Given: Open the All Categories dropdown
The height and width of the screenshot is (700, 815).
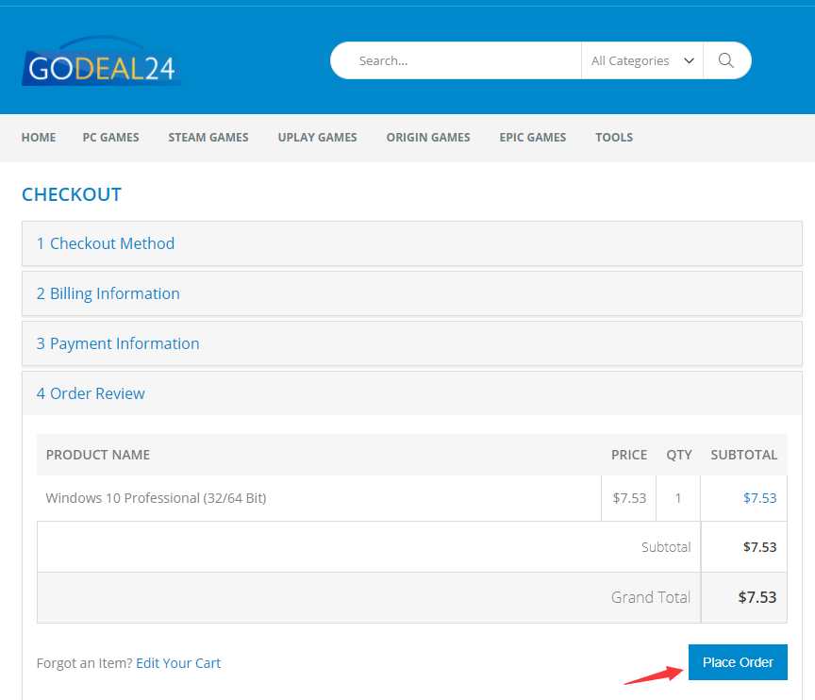Looking at the screenshot, I should [x=642, y=60].
